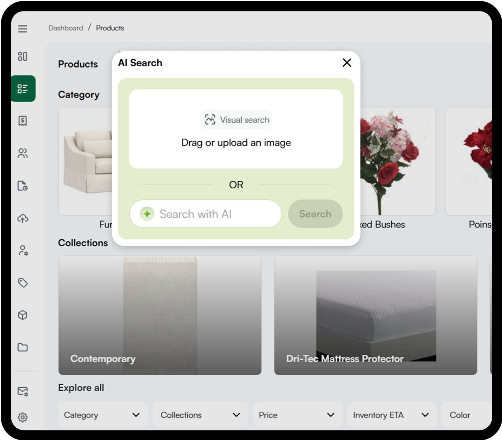
Task: Select the products list icon in sidebar
Action: 23,88
